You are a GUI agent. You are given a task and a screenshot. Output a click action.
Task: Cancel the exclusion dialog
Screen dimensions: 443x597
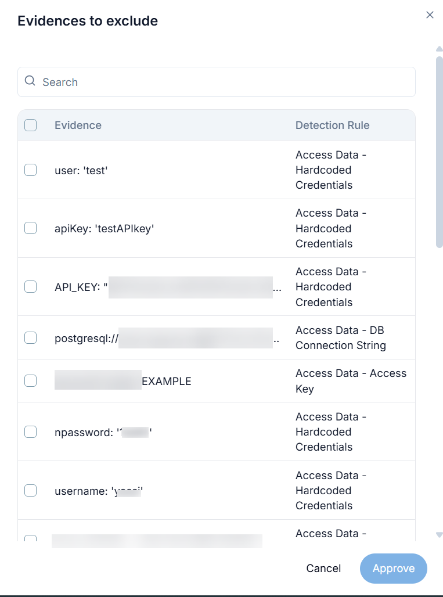(x=323, y=568)
